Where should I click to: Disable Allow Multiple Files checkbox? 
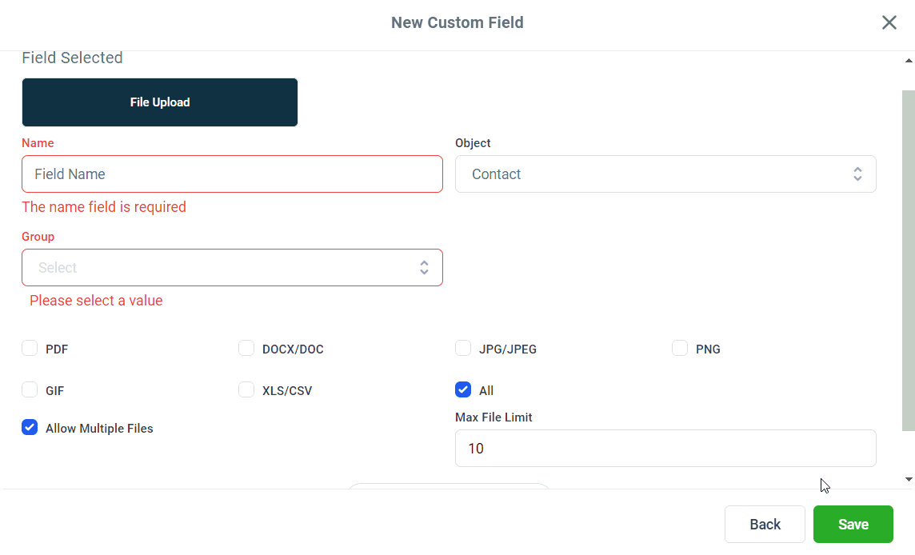pyautogui.click(x=30, y=427)
